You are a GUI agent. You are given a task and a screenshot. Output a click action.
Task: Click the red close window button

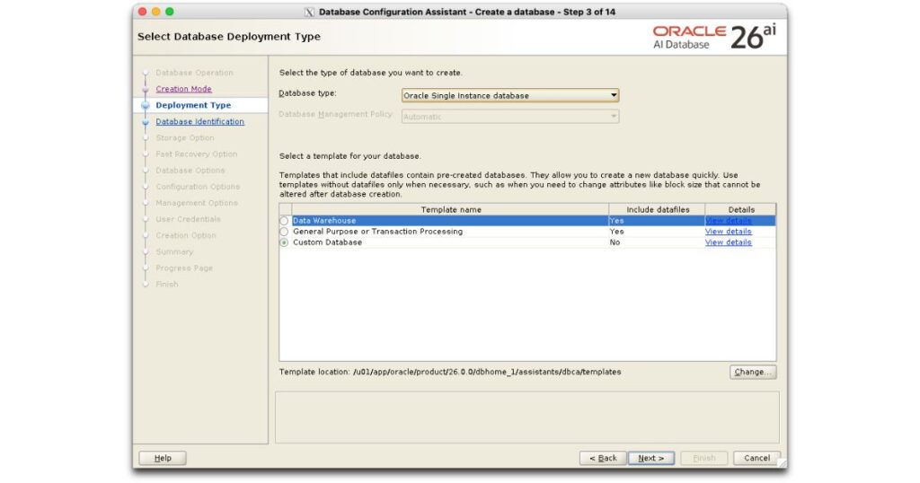point(142,12)
